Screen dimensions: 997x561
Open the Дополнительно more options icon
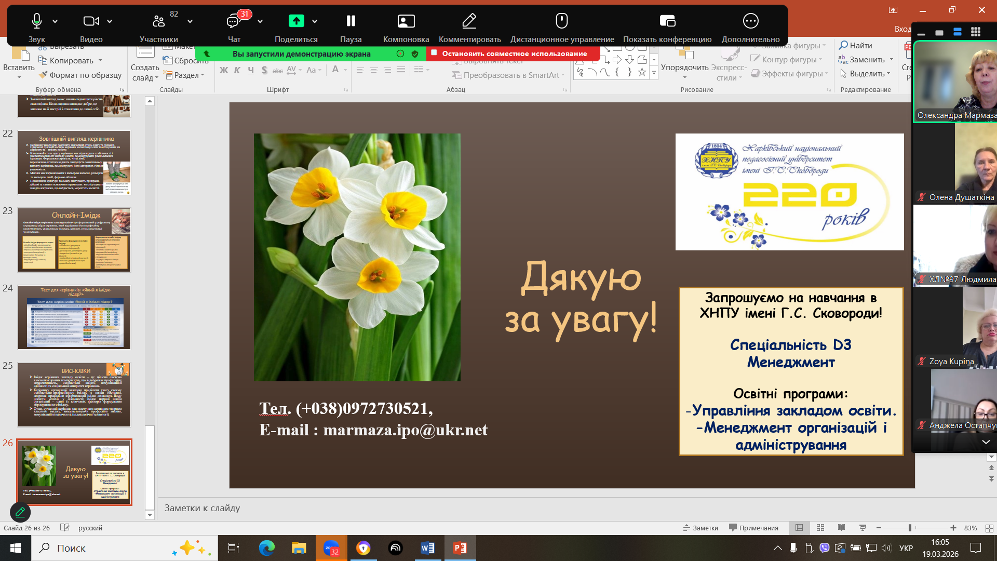tap(750, 21)
